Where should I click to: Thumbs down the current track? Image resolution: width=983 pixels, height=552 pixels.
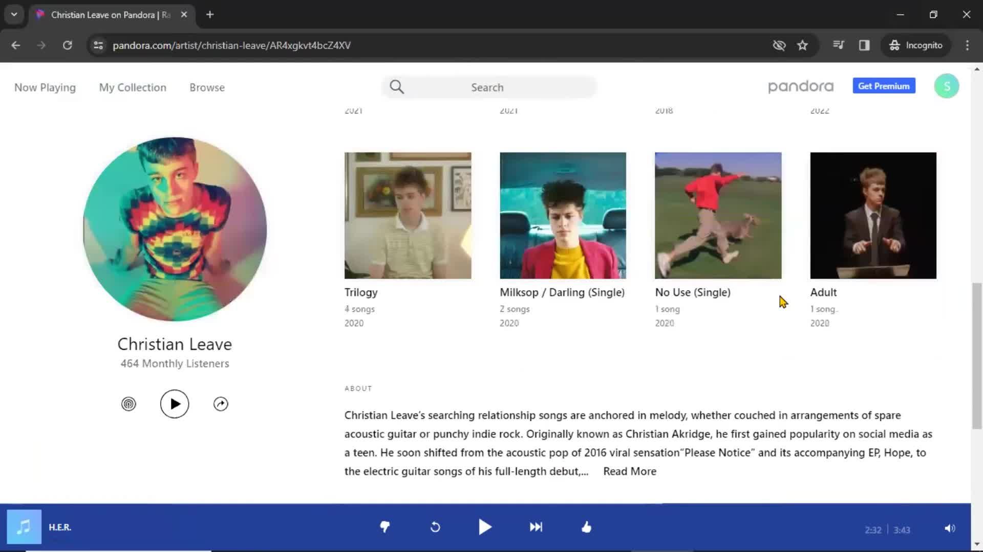(x=385, y=527)
